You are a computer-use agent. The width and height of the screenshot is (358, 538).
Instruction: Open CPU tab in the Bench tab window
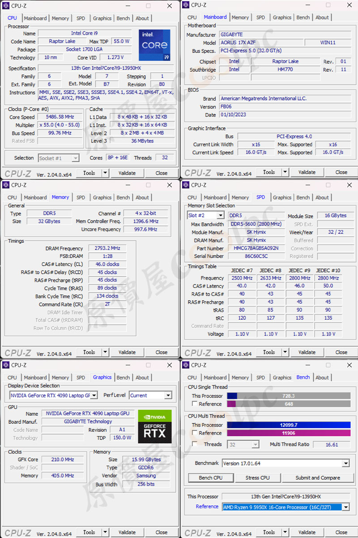[192, 378]
